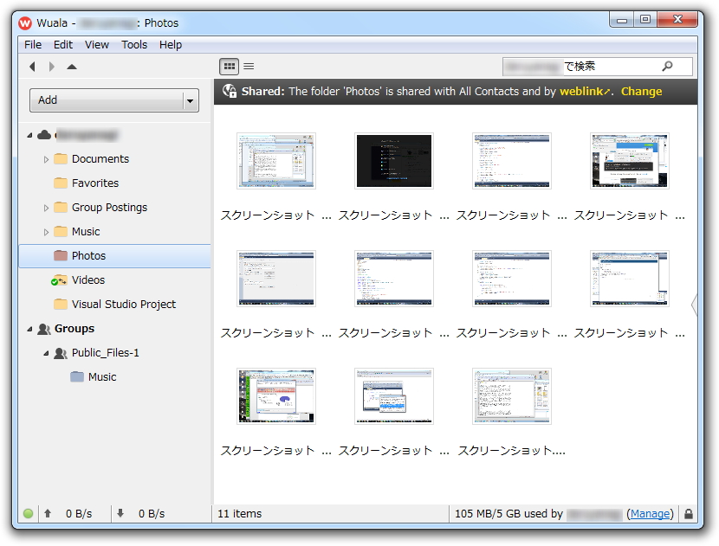The height and width of the screenshot is (546, 719).
Task: Open the Music folder under Public_Files-1
Action: coord(102,377)
